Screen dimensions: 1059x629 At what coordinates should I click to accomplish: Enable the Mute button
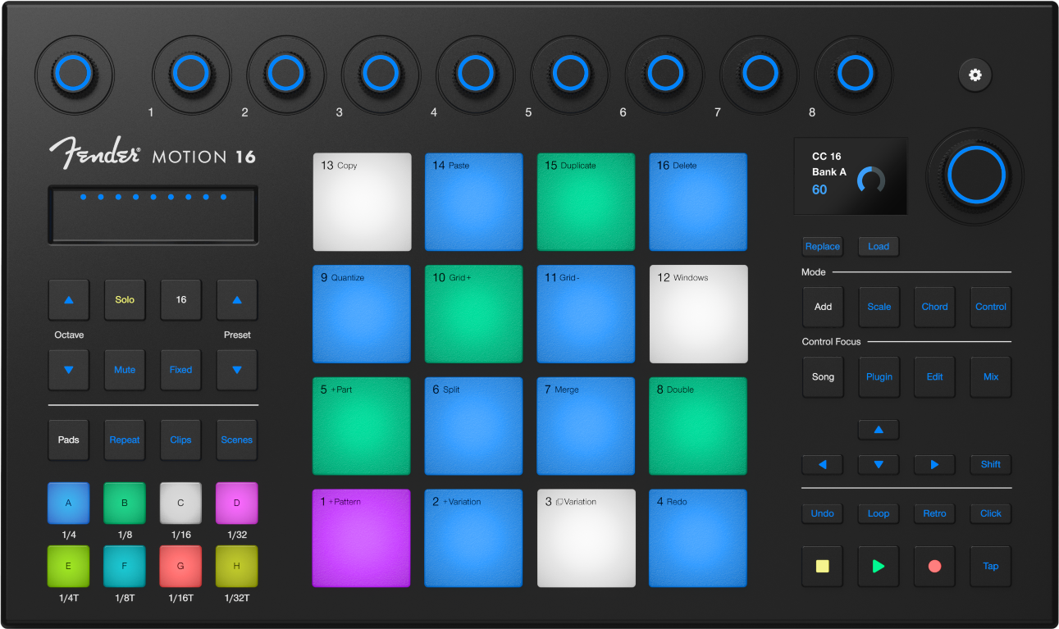(124, 369)
